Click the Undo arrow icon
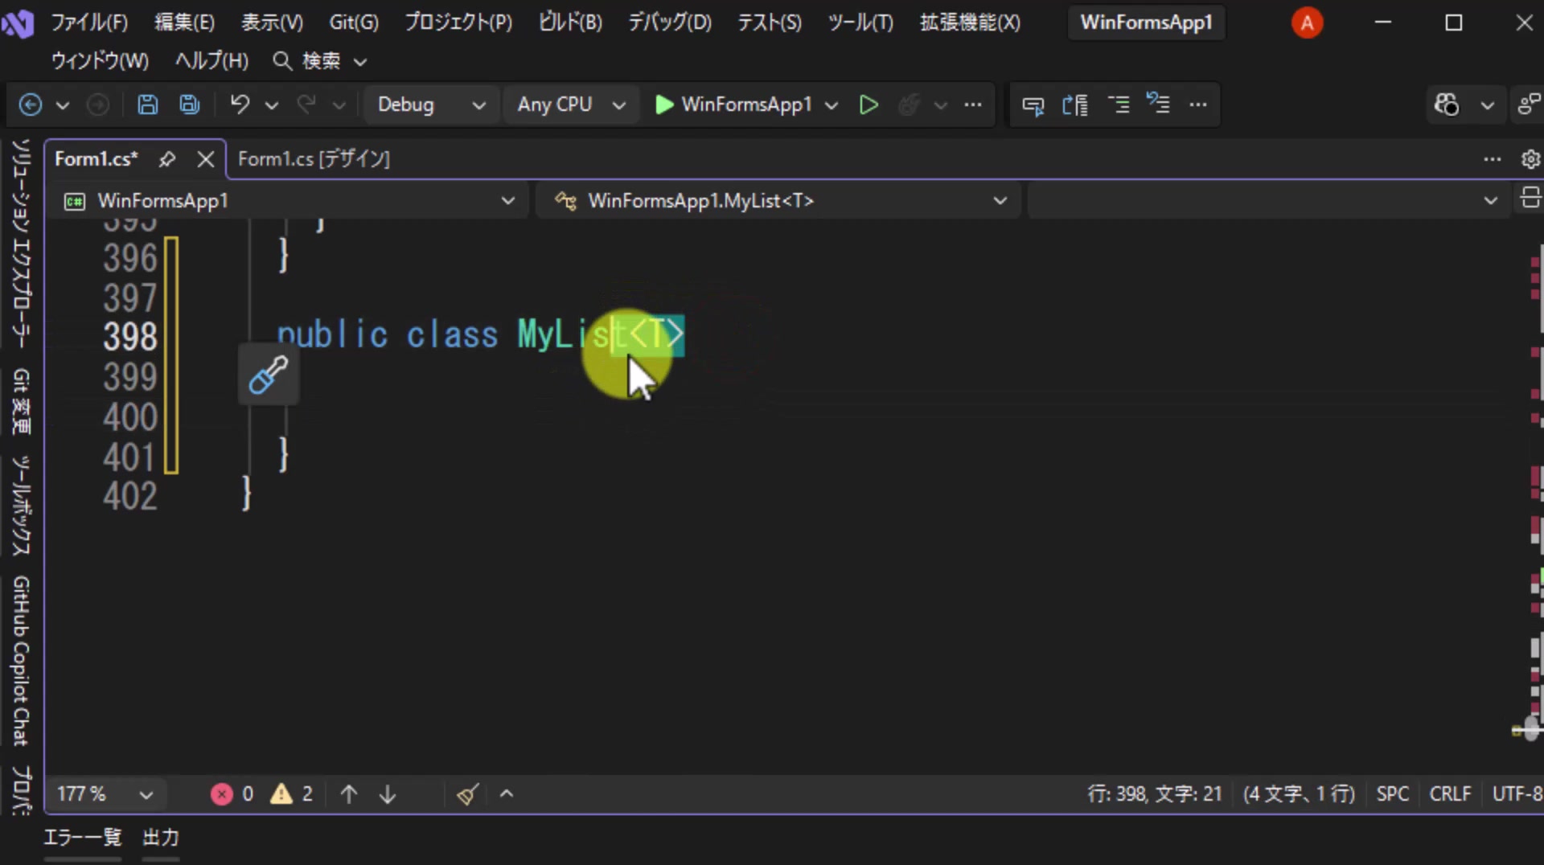The width and height of the screenshot is (1544, 865). [240, 105]
